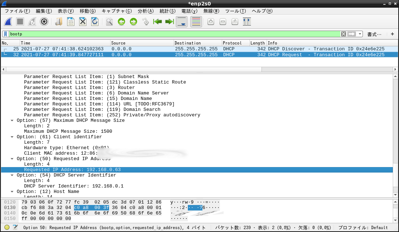This screenshot has height=232, width=399.
Task: Open the 分析(A) menu
Action: coord(146,11)
